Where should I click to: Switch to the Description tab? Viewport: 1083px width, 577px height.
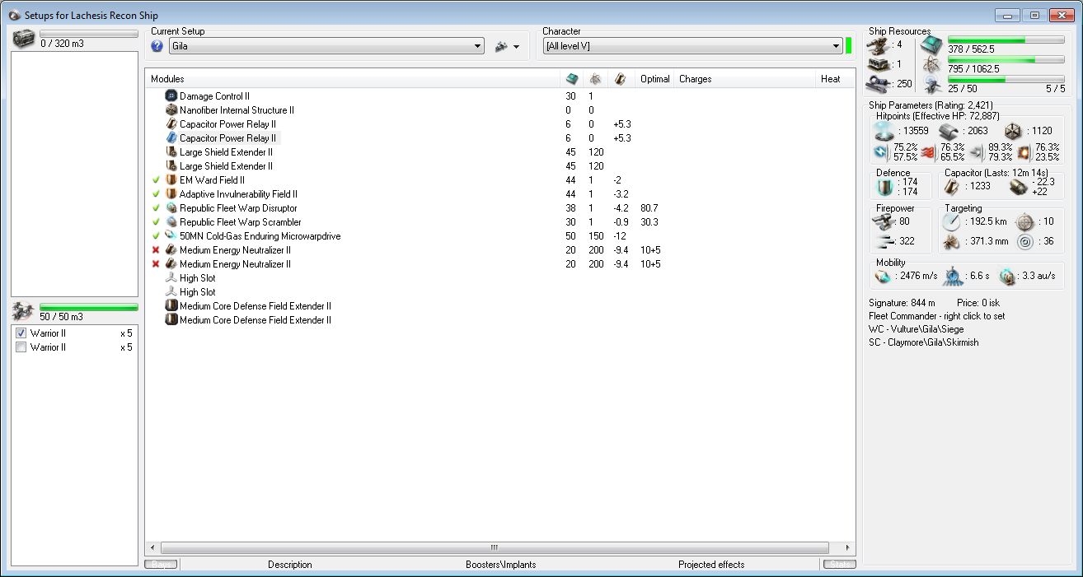click(x=290, y=565)
